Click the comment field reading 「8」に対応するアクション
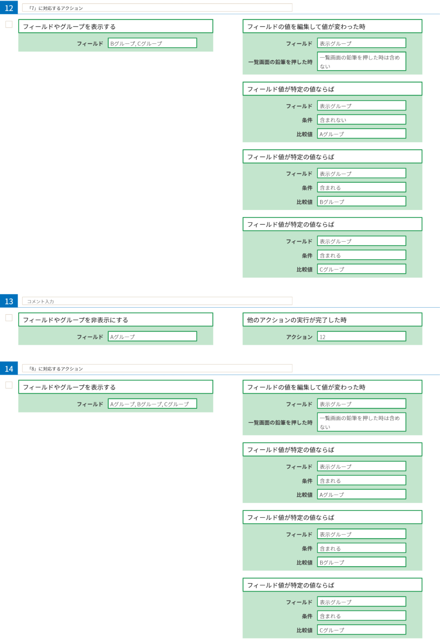440x640 pixels. click(157, 368)
